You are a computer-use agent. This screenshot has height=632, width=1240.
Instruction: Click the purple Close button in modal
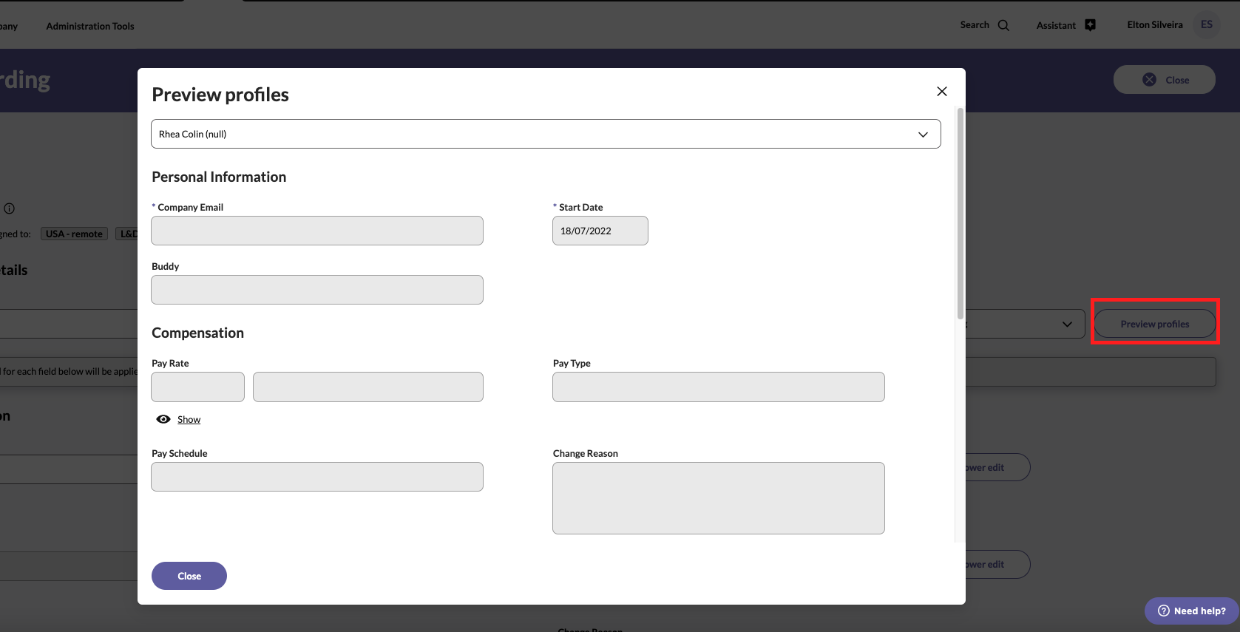pos(189,576)
